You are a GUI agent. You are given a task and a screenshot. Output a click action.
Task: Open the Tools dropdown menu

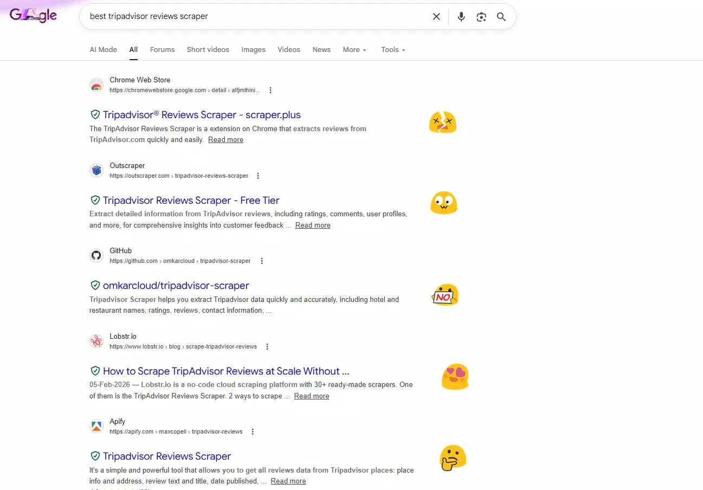[393, 50]
